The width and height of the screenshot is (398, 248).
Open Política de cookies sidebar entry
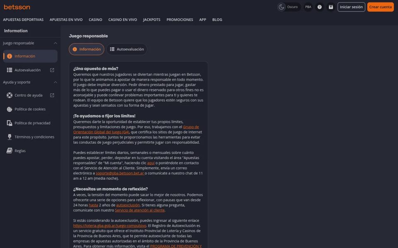coord(30,109)
